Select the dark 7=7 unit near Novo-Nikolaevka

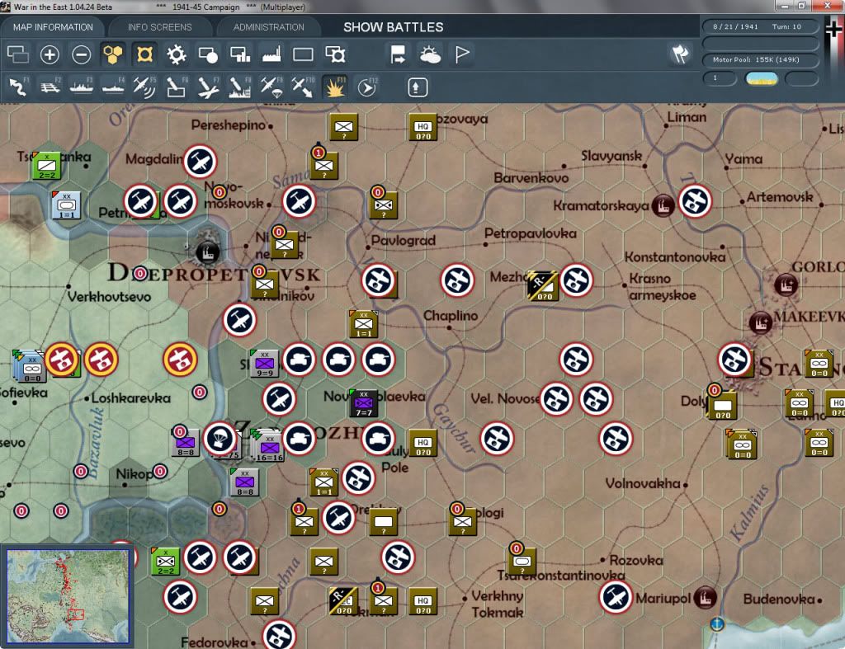(364, 403)
